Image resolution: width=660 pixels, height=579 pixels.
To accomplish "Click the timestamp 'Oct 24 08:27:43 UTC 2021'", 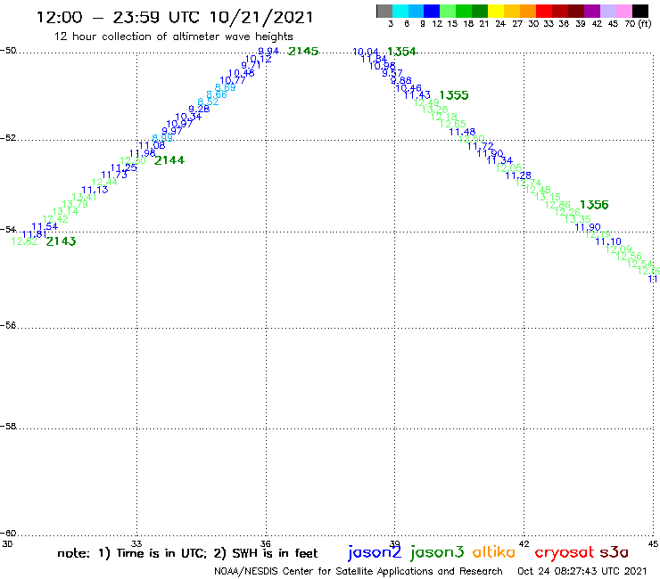I will [582, 572].
